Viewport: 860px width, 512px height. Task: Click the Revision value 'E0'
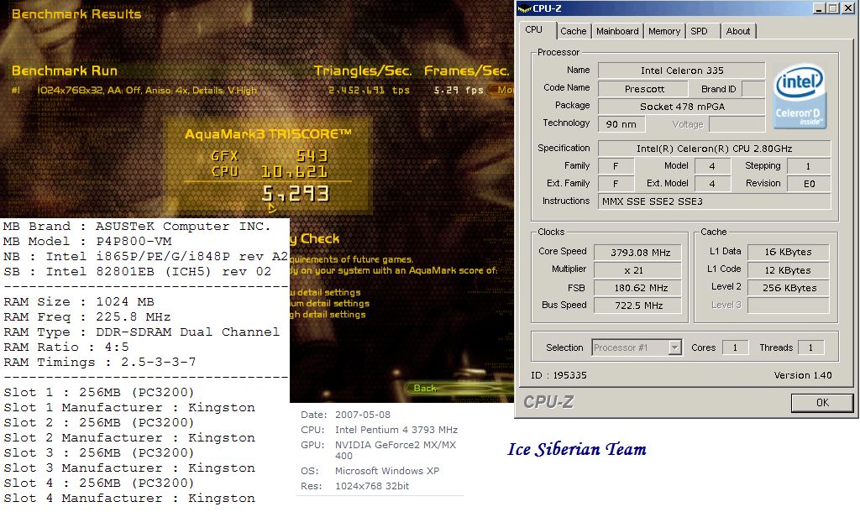809,184
